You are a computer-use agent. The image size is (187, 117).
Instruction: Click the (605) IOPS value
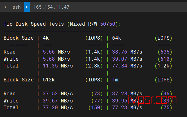tap(165, 52)
